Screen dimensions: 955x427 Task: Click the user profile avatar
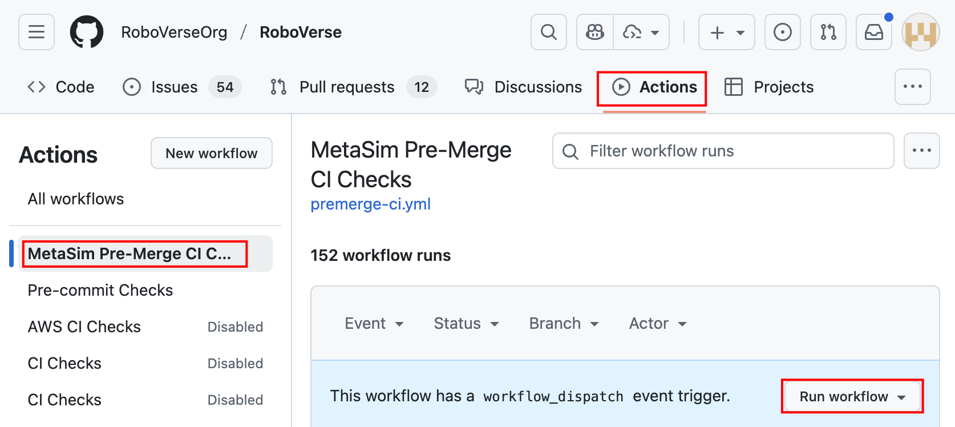pos(920,32)
